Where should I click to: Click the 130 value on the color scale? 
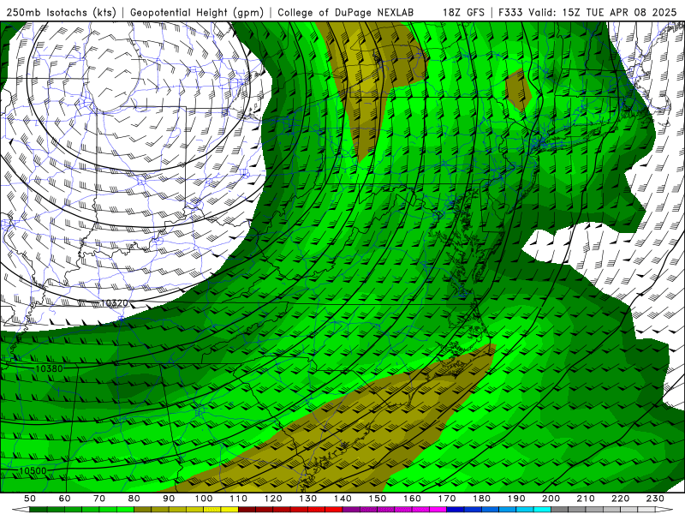308,499
